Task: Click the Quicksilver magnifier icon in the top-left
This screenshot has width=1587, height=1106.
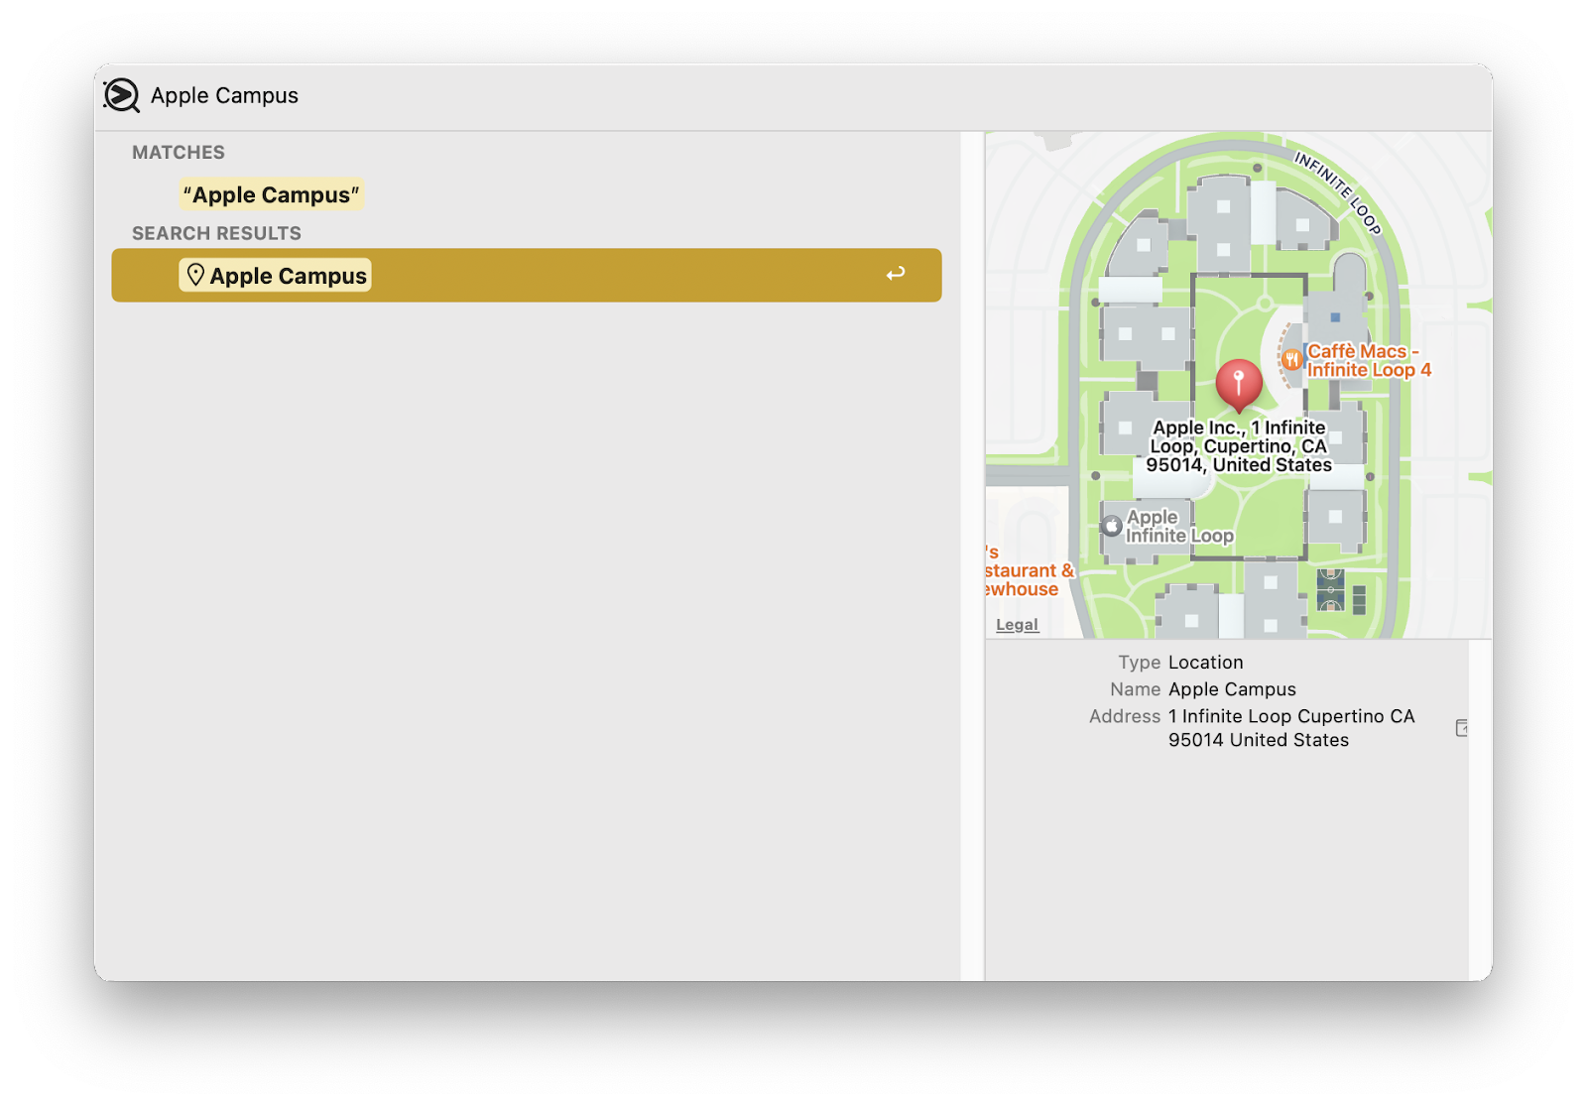Action: [121, 95]
